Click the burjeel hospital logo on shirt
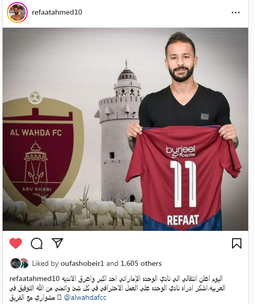 (180, 152)
